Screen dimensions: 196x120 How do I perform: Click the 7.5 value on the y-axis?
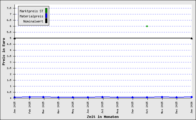click(x=10, y=8)
